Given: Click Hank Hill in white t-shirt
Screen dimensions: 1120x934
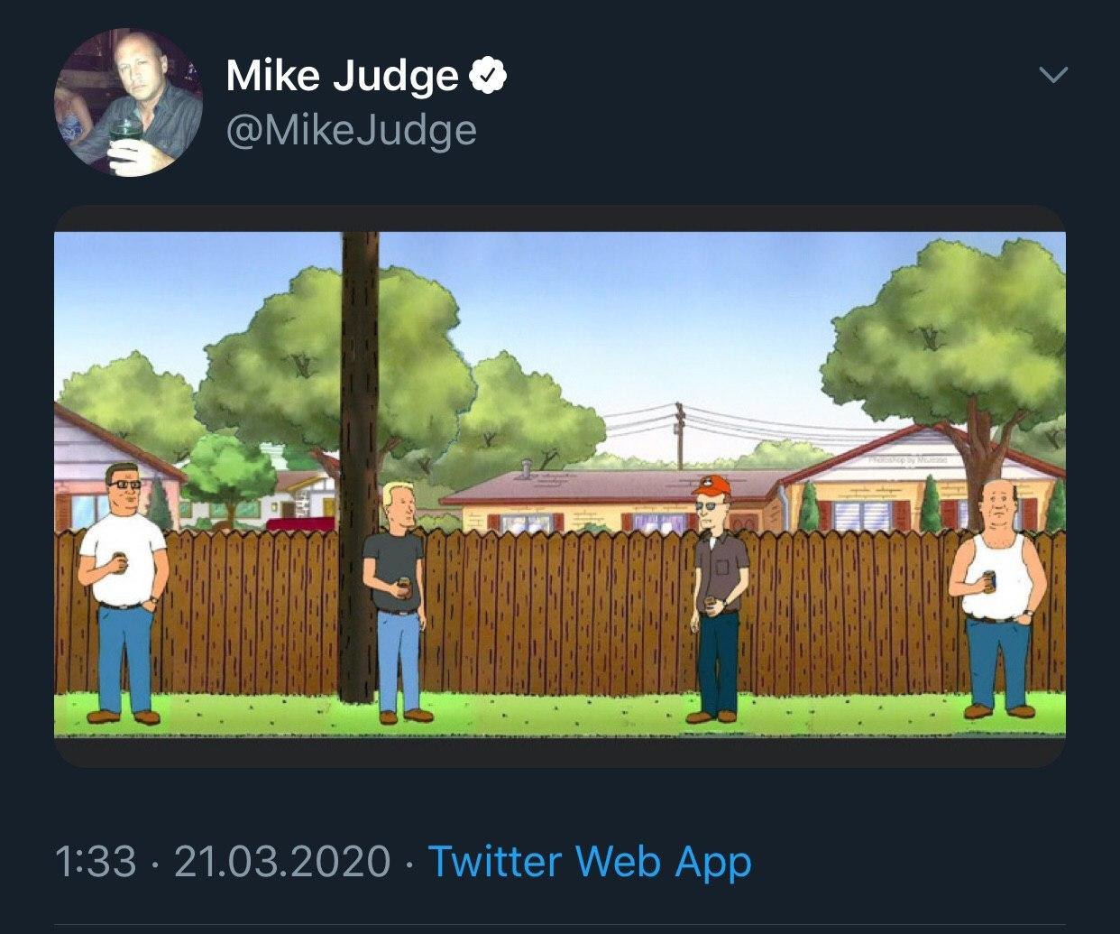Looking at the screenshot, I should [x=123, y=593].
